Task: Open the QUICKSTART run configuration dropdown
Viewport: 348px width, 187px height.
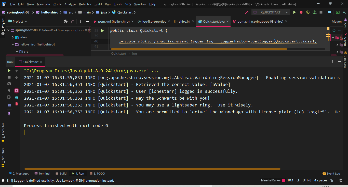Action: (271, 12)
